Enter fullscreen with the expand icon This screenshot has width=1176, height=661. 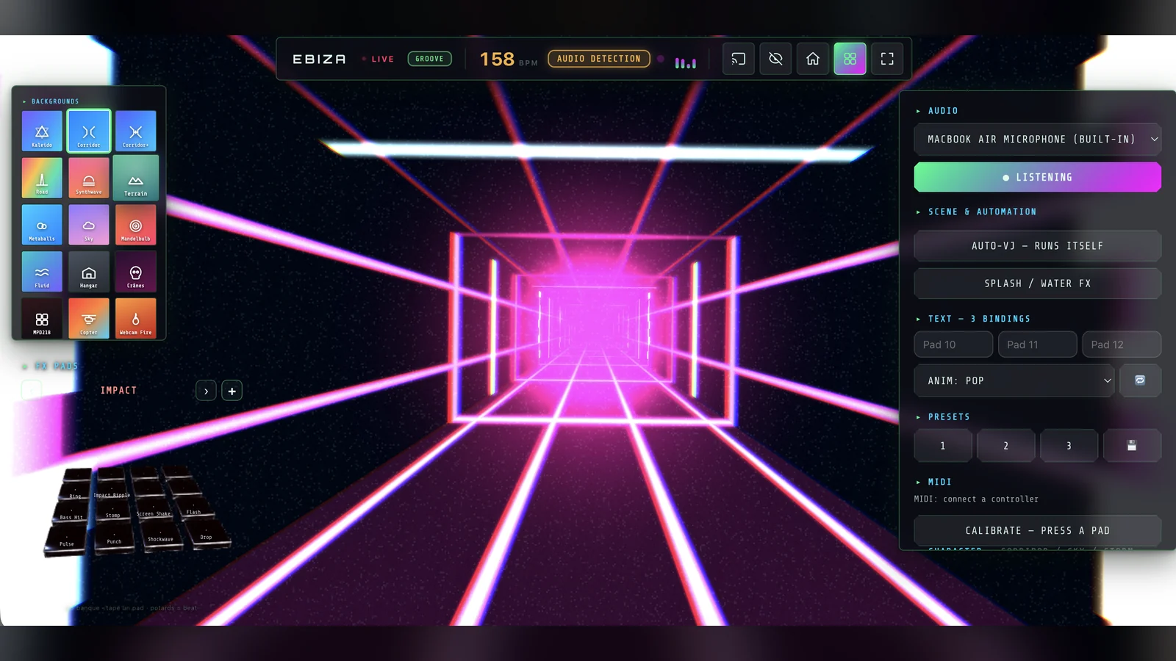[887, 59]
